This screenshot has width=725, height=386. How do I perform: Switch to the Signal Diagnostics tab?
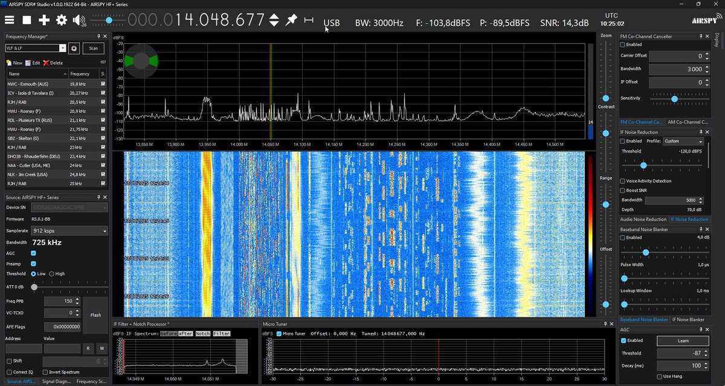(56, 381)
